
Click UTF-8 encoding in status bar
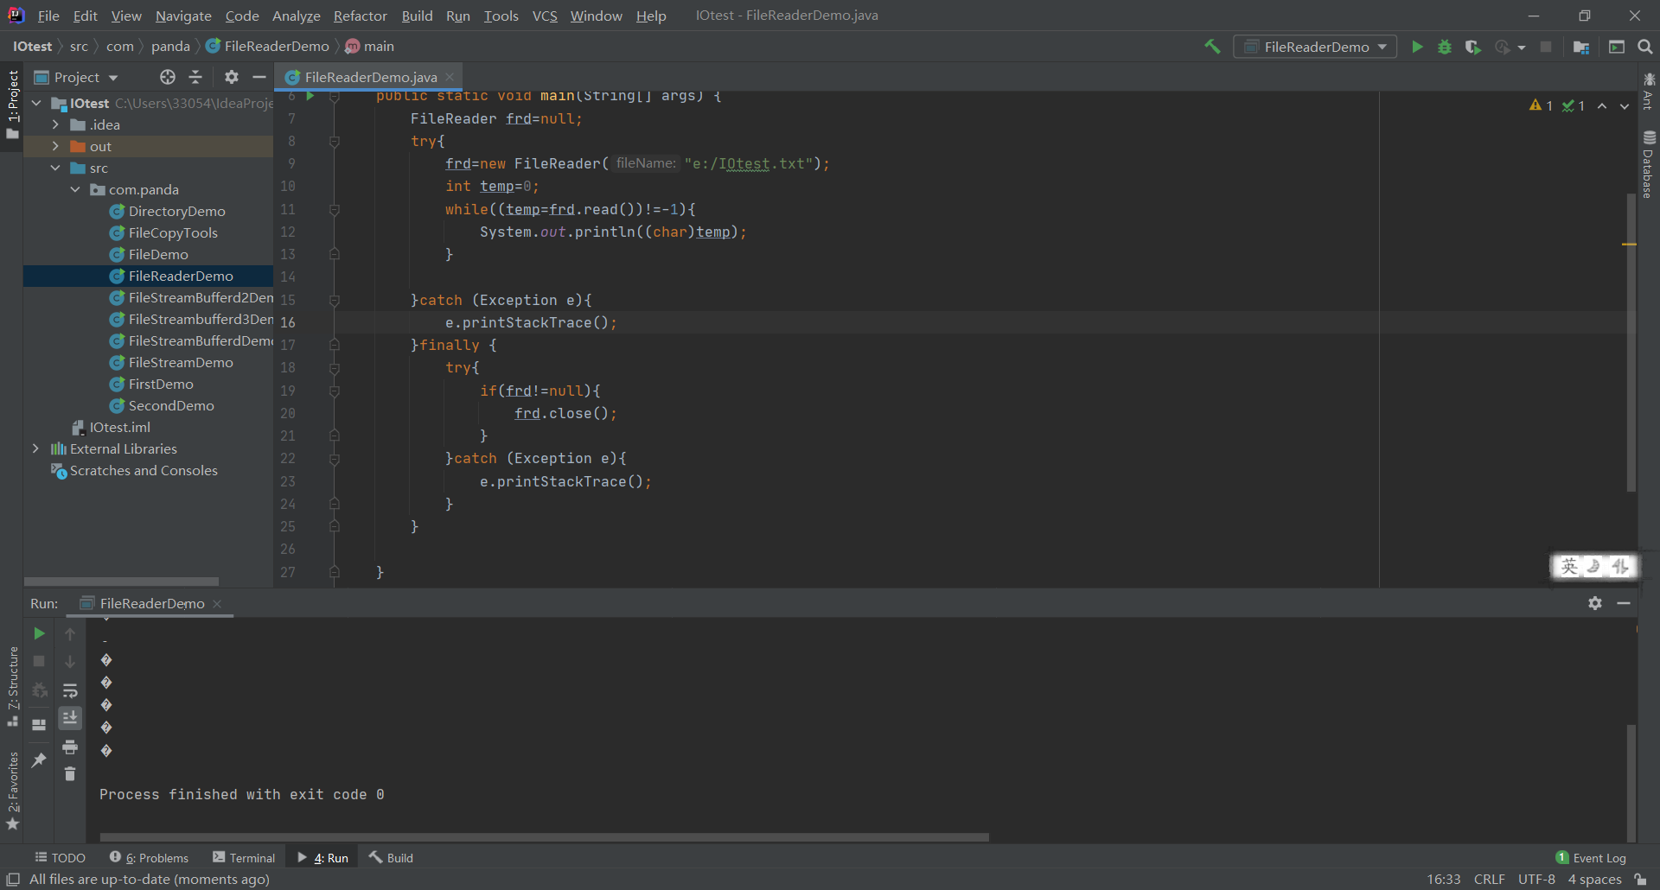point(1536,879)
